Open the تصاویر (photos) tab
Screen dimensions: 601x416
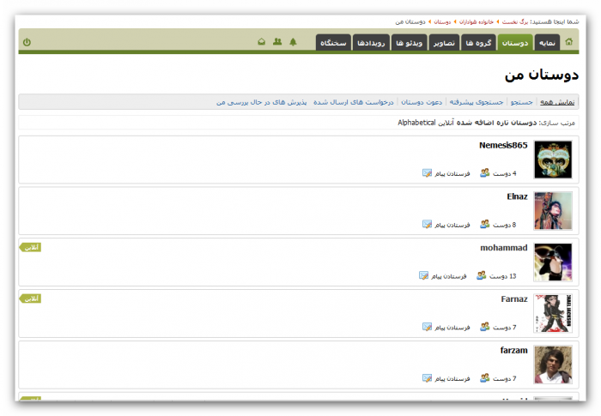[444, 43]
